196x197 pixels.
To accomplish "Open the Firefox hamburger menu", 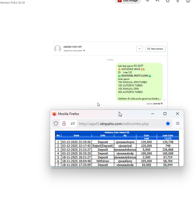I will point(178,123).
